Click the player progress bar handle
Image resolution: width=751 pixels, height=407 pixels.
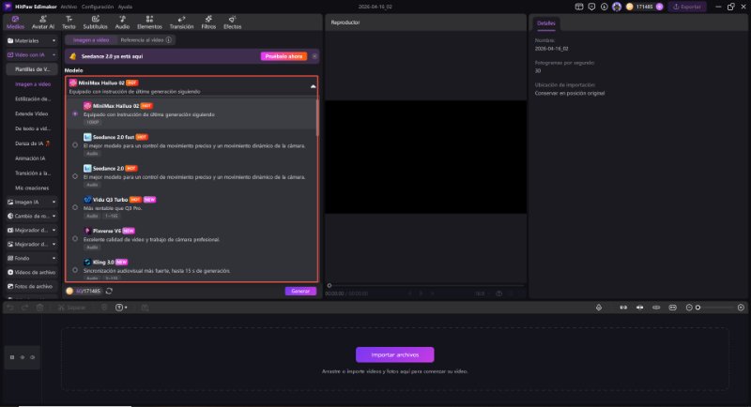330,285
